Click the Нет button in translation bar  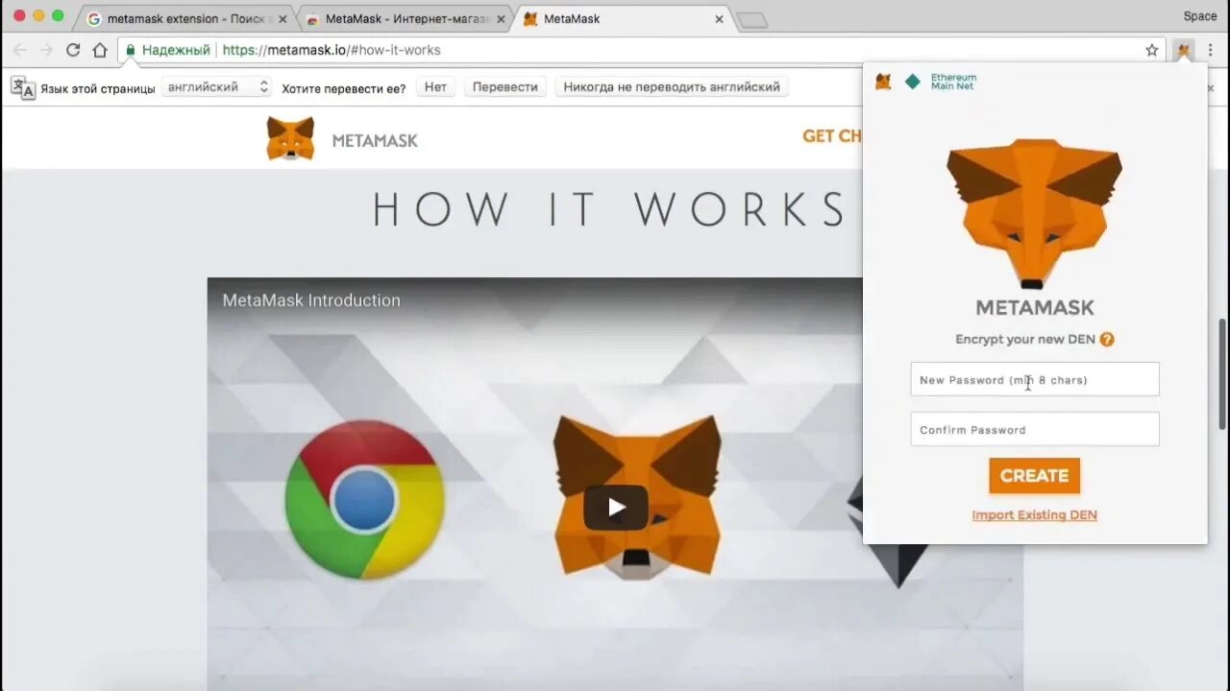pos(435,87)
